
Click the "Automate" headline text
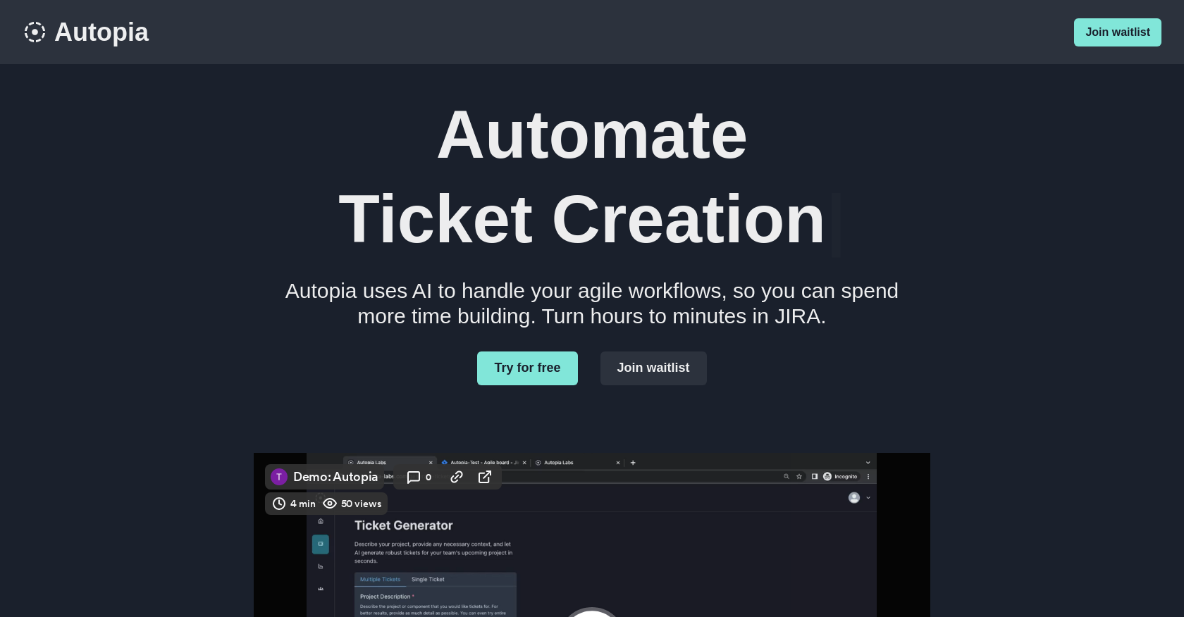pos(592,135)
